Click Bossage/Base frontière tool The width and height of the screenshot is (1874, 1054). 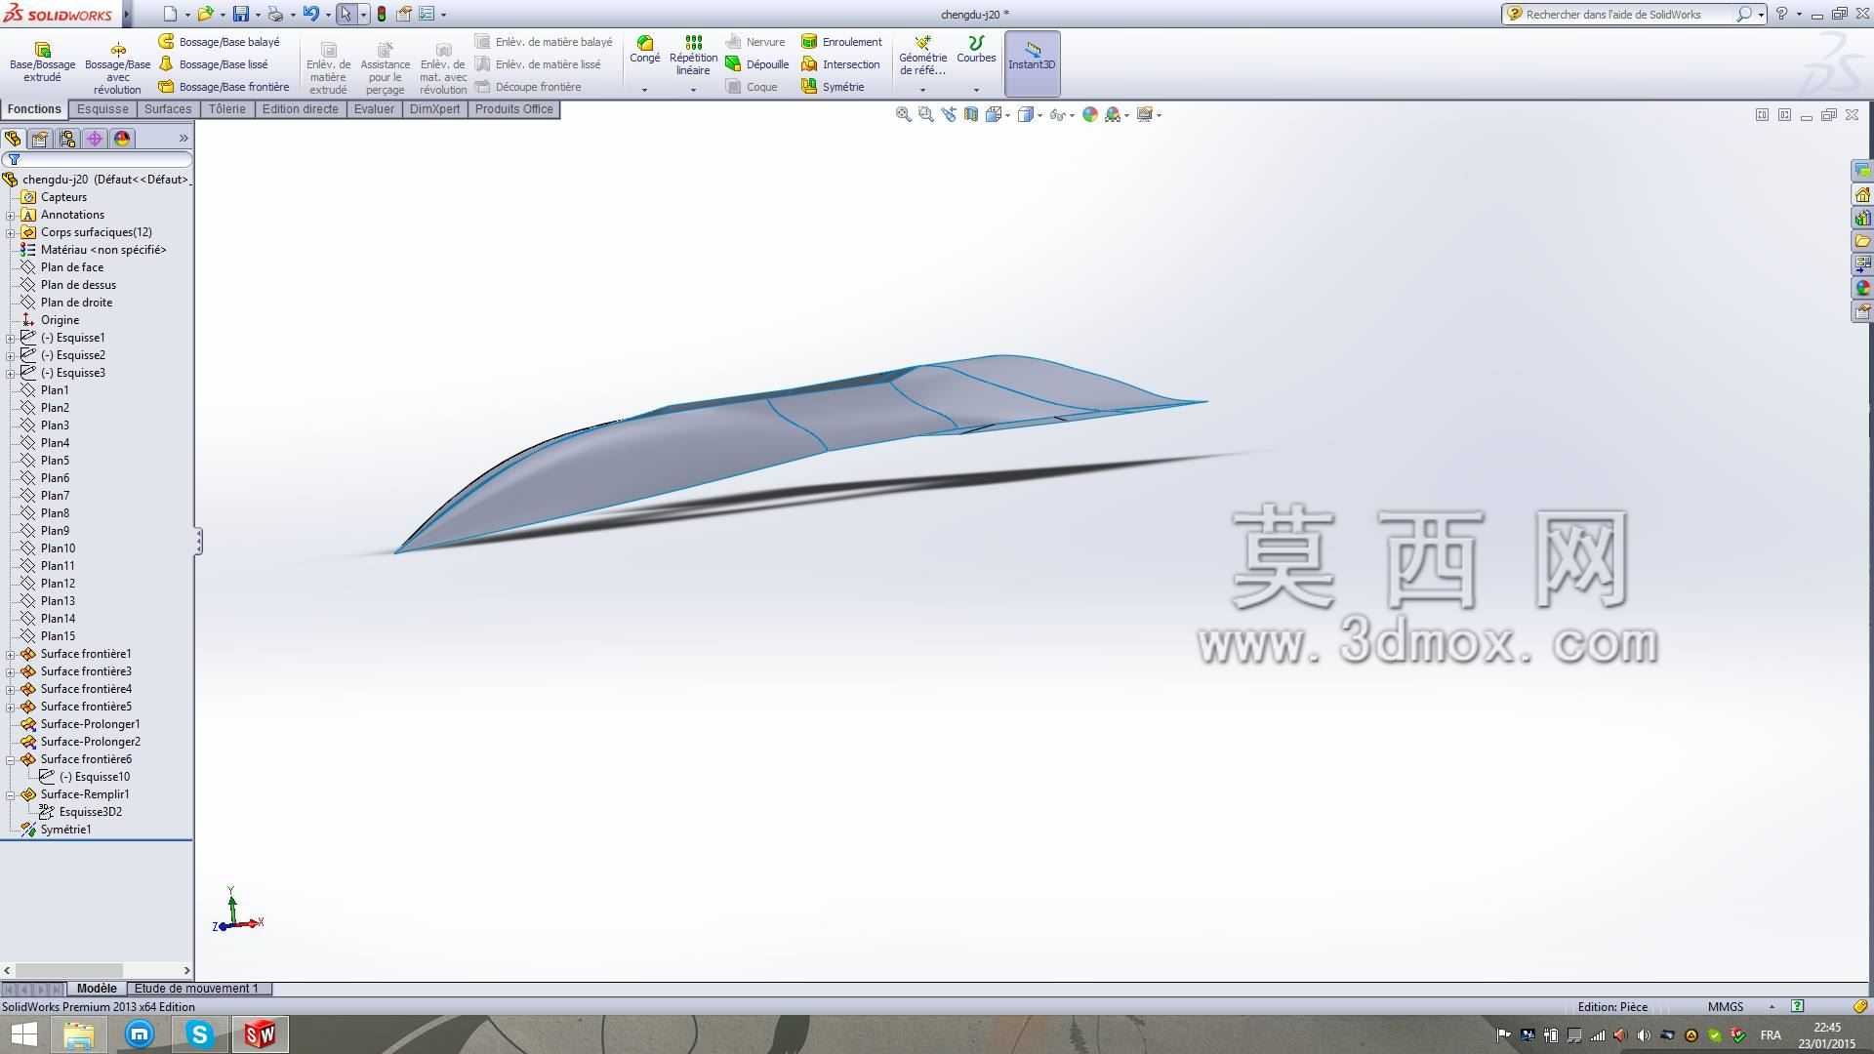click(x=224, y=87)
